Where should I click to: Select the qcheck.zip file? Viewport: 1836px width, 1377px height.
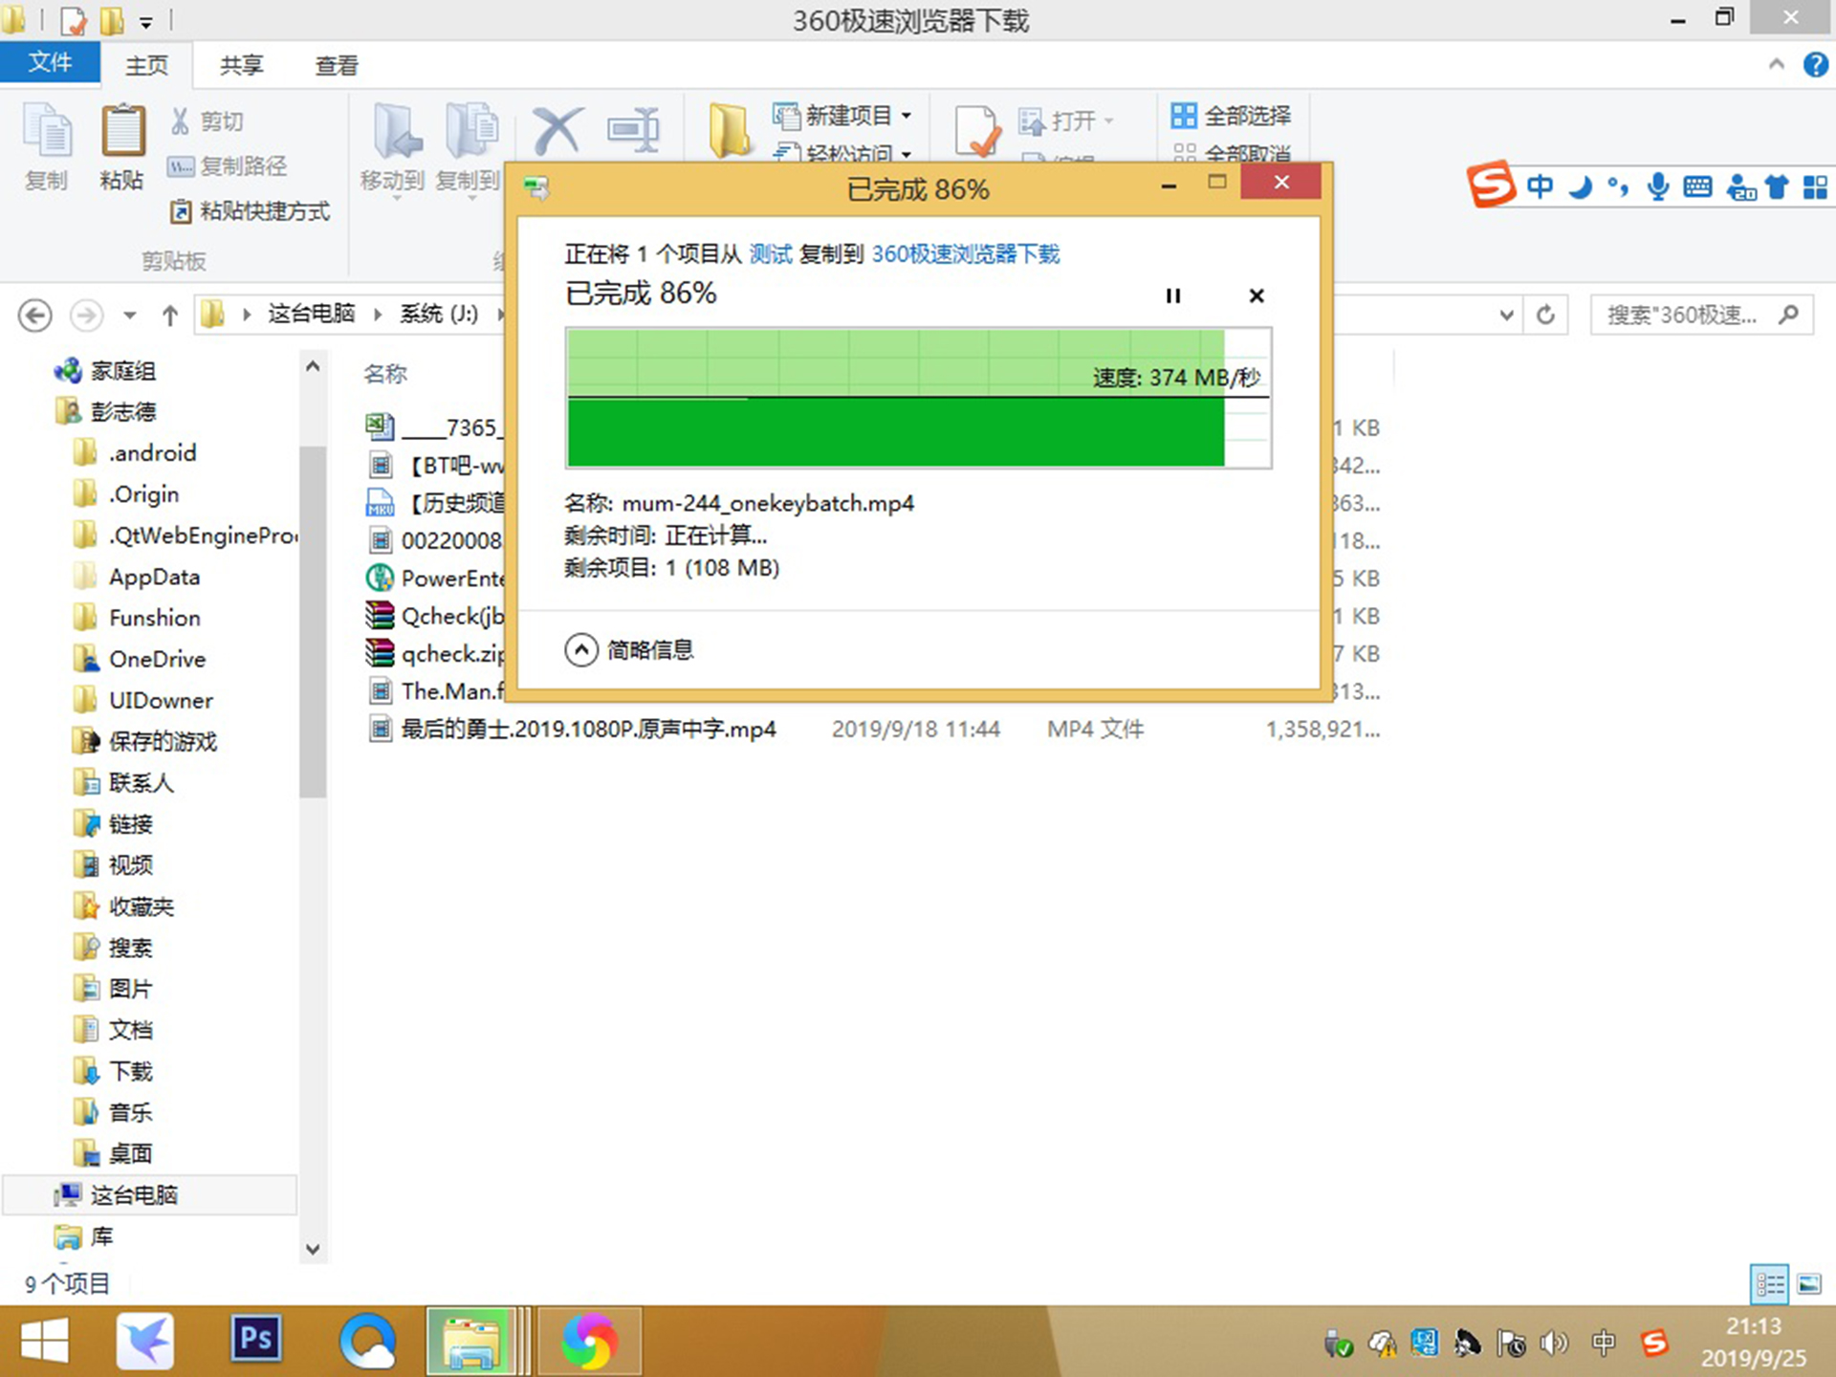click(435, 654)
